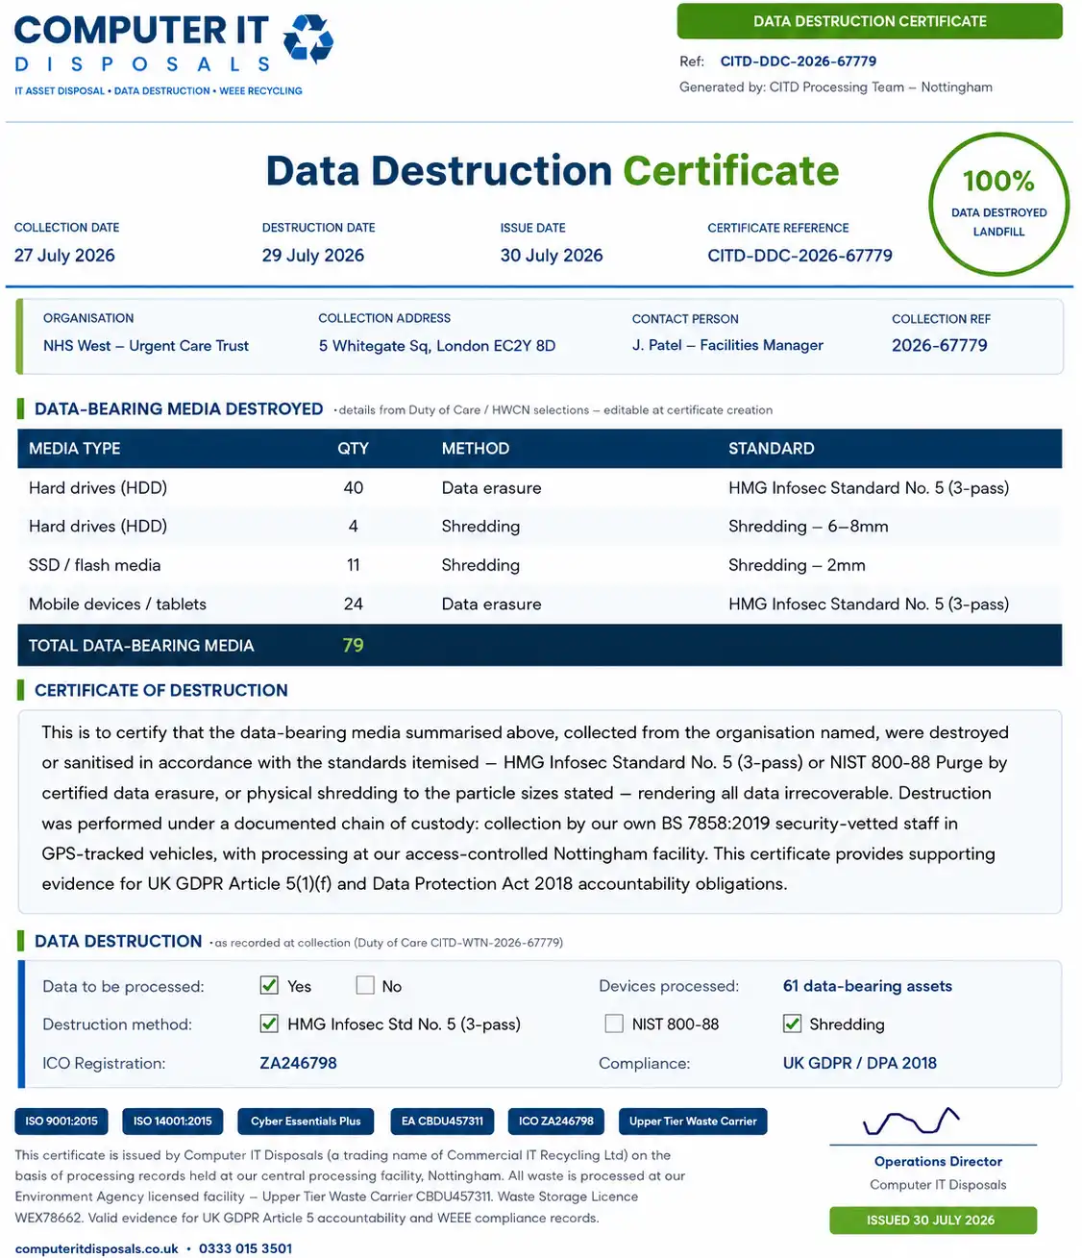Click the destruction date 29 July 2026
Viewport: 1082px width, 1258px height.
[313, 256]
